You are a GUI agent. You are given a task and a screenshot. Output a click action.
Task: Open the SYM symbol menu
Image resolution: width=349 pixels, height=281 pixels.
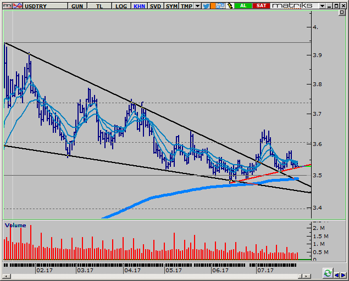[171, 5]
